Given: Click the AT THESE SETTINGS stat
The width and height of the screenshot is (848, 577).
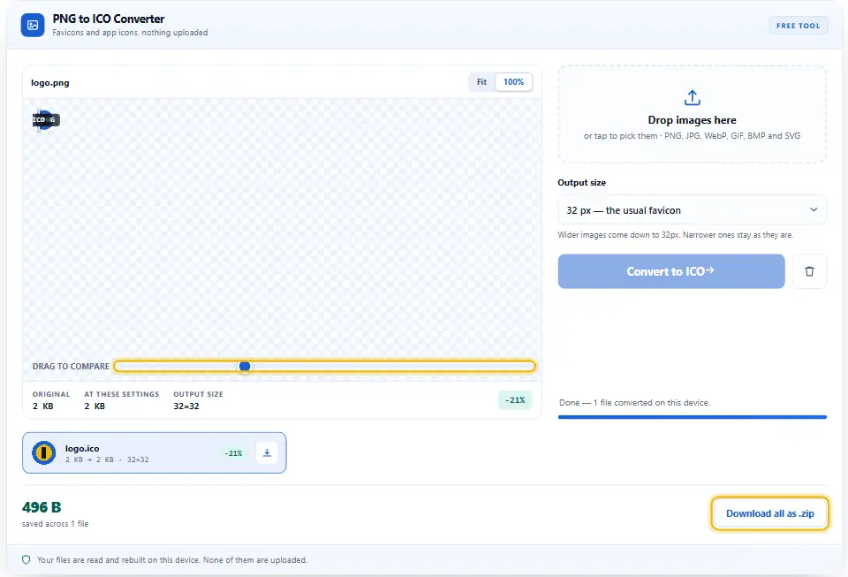Looking at the screenshot, I should pos(121,400).
